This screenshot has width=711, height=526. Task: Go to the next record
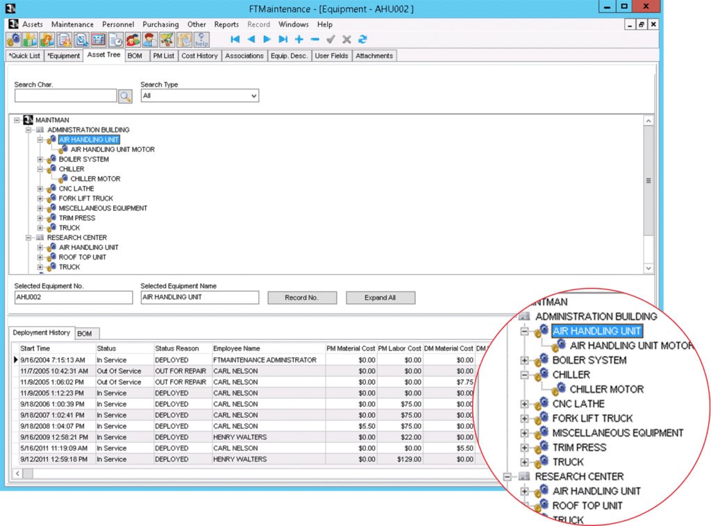[267, 40]
